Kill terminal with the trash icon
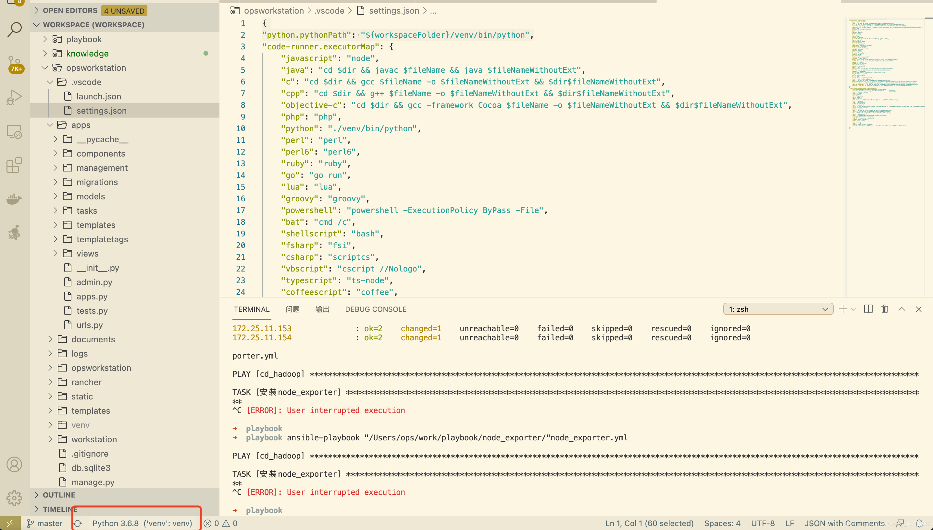The image size is (933, 530). point(885,309)
